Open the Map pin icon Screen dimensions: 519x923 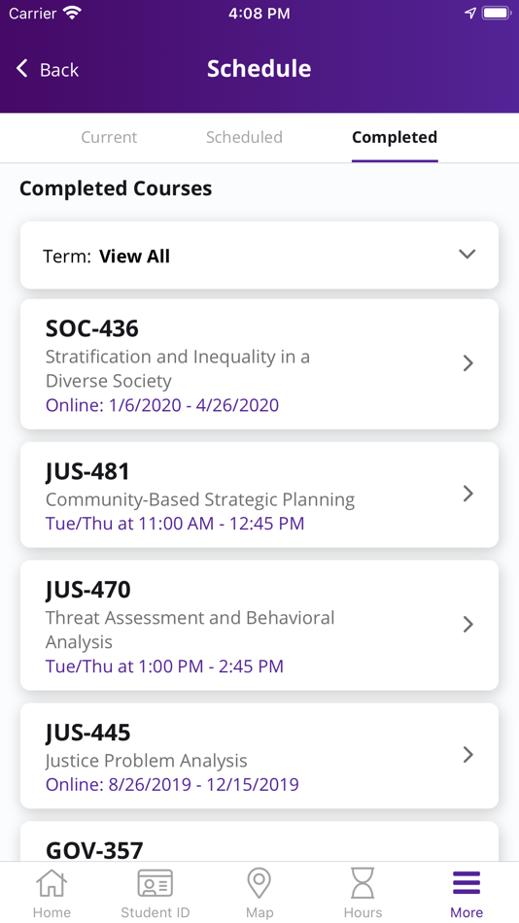(259, 883)
